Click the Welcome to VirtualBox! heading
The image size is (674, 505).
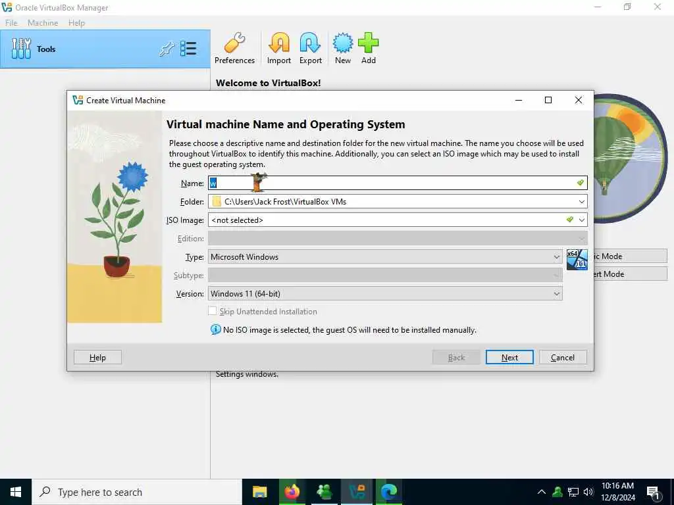pyautogui.click(x=269, y=83)
